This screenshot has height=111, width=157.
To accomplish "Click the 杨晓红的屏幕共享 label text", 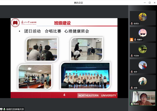I will point(15,109).
